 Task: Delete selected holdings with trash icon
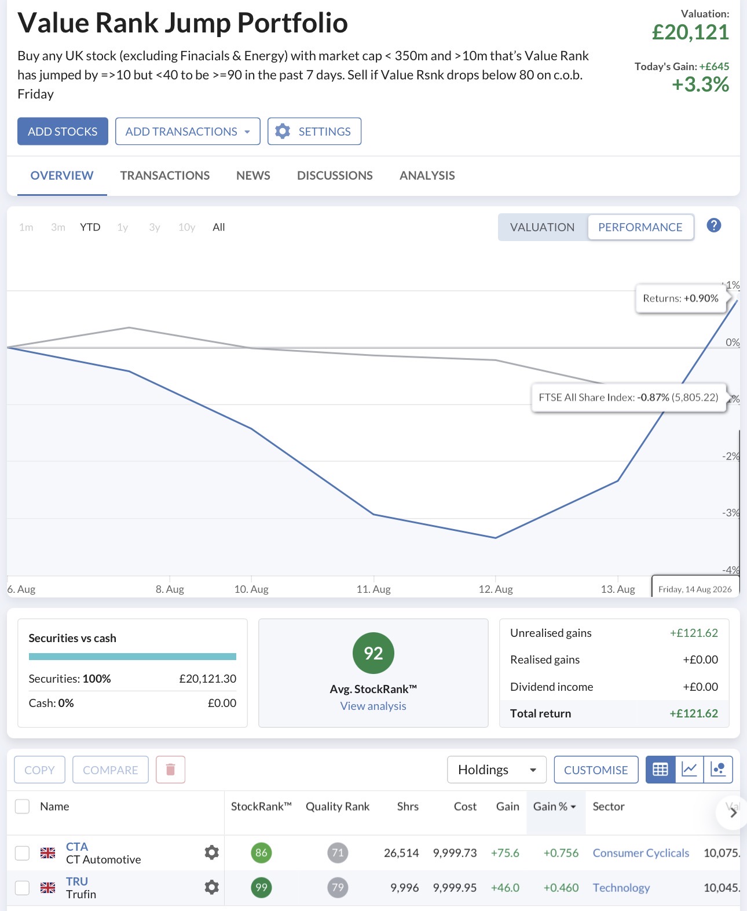pos(170,770)
